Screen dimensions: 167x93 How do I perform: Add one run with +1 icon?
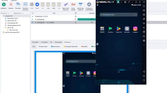coord(43,5)
